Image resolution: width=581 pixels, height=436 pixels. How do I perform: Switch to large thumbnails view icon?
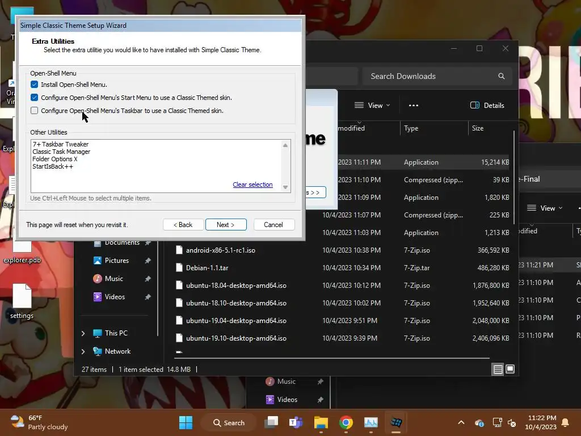(x=510, y=369)
